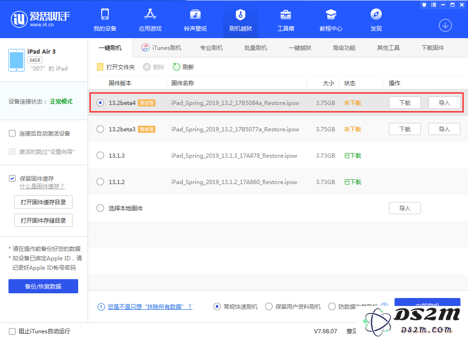Click filename iPad_Spring_2019_13.1.3_17A878_Restore.ipsw
468x338 pixels.
pyautogui.click(x=234, y=156)
